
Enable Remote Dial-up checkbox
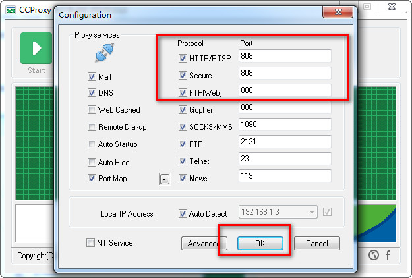coord(92,126)
